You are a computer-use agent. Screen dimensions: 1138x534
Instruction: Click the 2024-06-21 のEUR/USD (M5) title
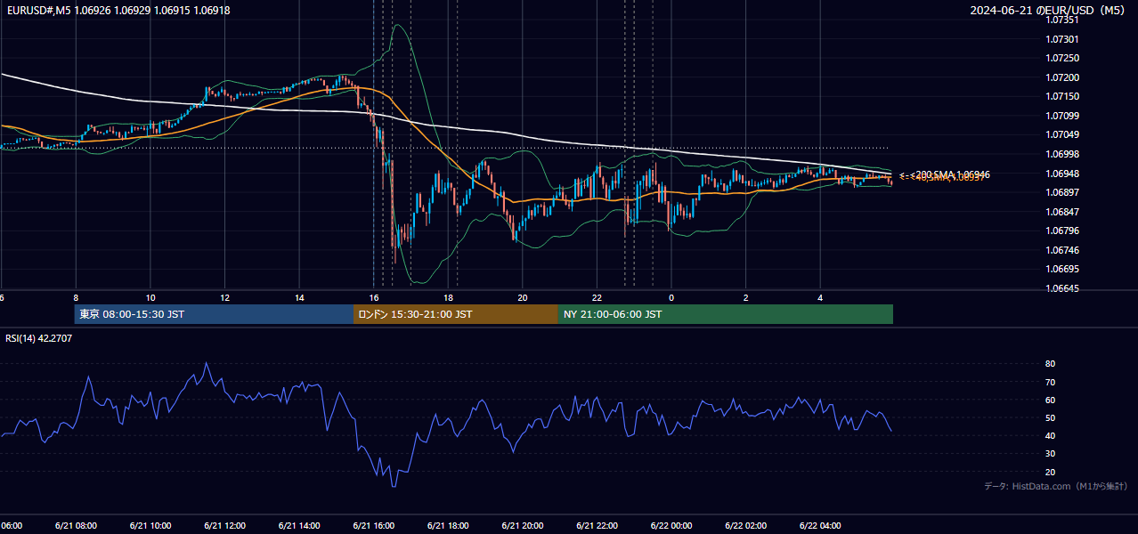(x=1049, y=11)
